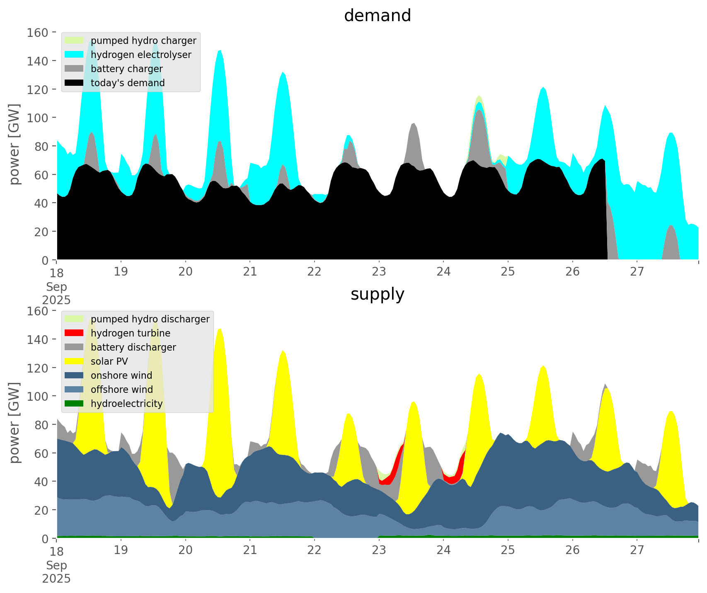The height and width of the screenshot is (593, 707).
Task: Select the 25 date tick on supply chart
Action: 508,550
